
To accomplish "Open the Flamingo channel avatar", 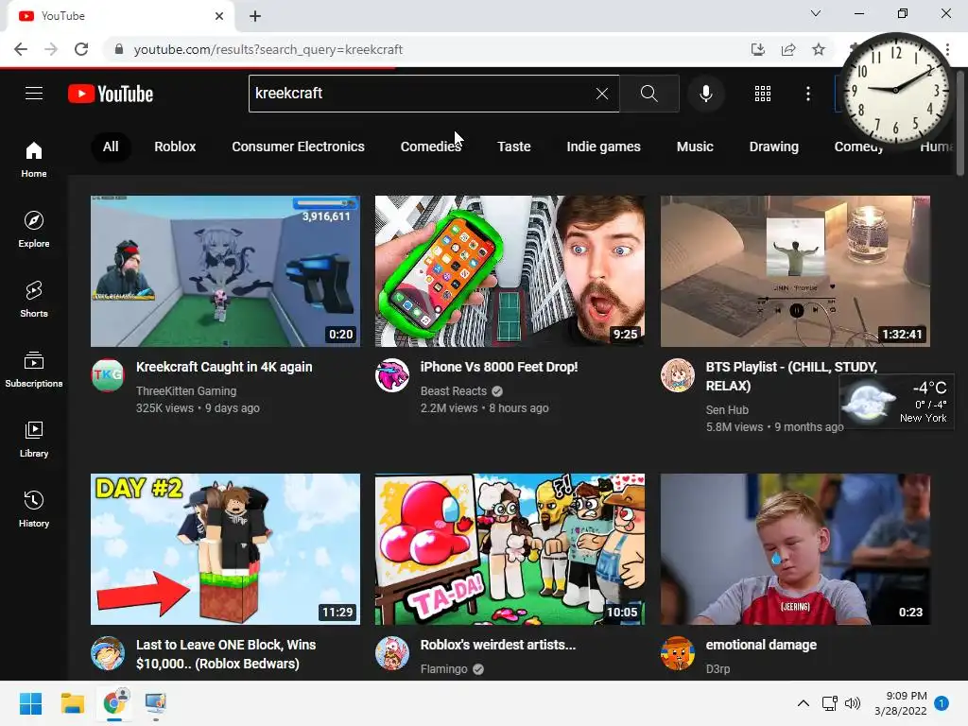I will pyautogui.click(x=392, y=653).
